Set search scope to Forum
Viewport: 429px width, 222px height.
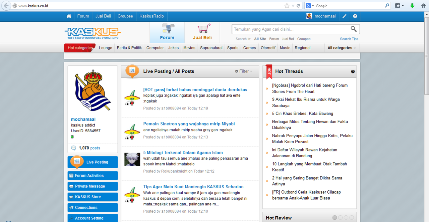click(274, 39)
